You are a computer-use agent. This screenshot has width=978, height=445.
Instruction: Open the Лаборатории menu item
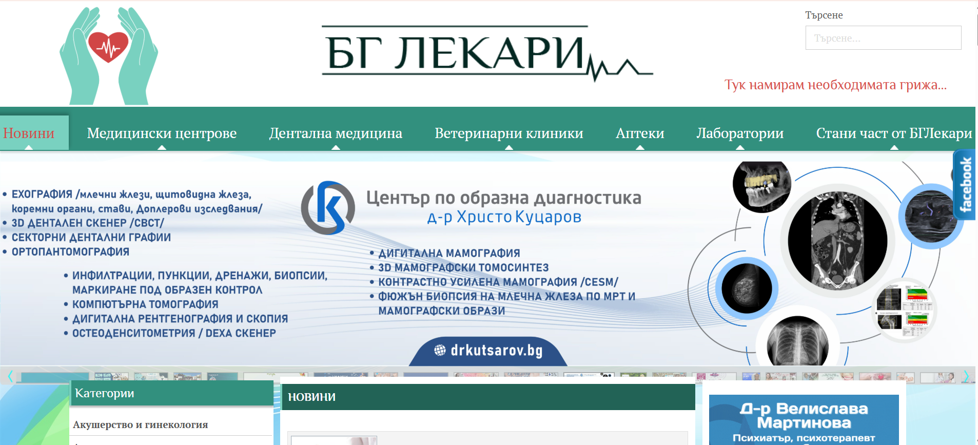tap(739, 133)
